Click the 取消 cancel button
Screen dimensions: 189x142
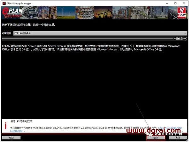178,138
